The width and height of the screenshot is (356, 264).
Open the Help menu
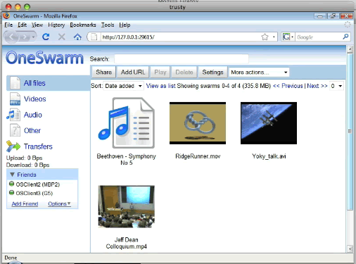tap(125, 25)
